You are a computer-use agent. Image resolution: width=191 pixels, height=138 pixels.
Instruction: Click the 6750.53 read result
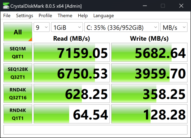click(x=72, y=73)
